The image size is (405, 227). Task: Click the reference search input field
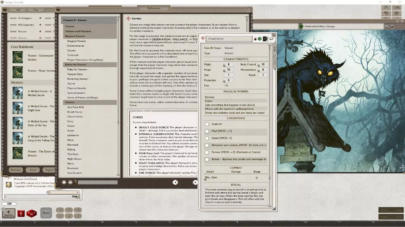98,182
